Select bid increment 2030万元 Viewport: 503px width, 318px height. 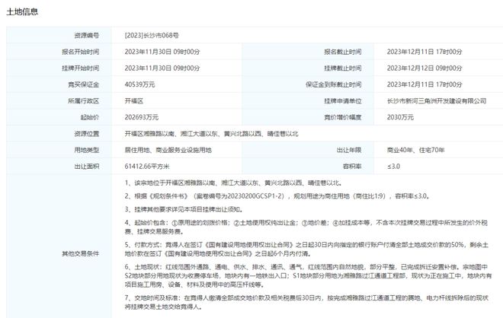pyautogui.click(x=400, y=117)
